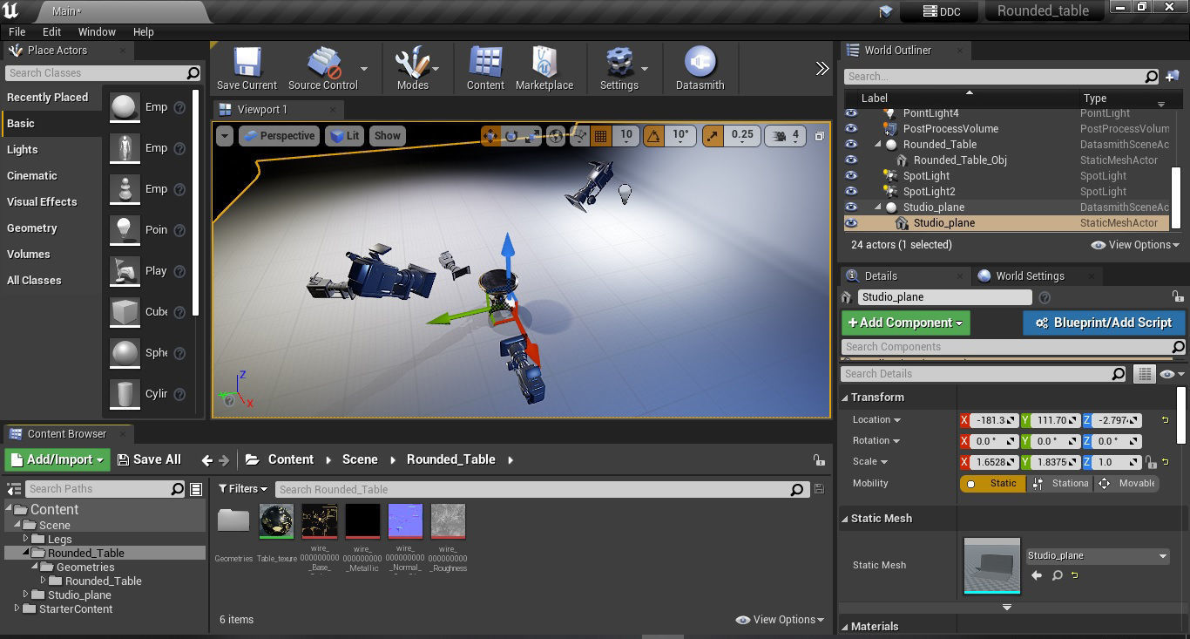Open the Modes toolbar tool
The height and width of the screenshot is (639, 1190).
412,69
